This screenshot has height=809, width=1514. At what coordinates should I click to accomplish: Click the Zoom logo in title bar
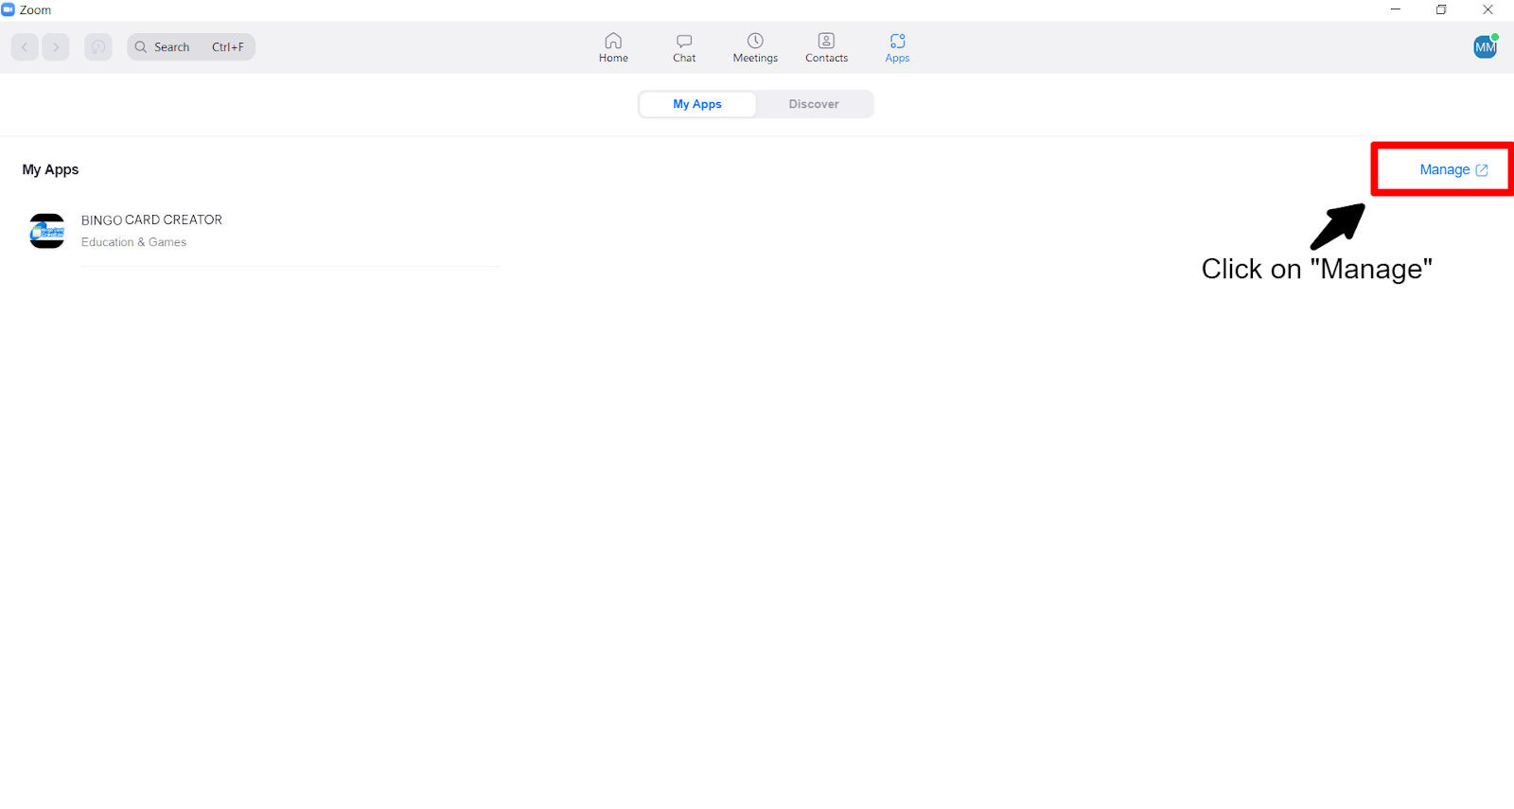coord(9,9)
